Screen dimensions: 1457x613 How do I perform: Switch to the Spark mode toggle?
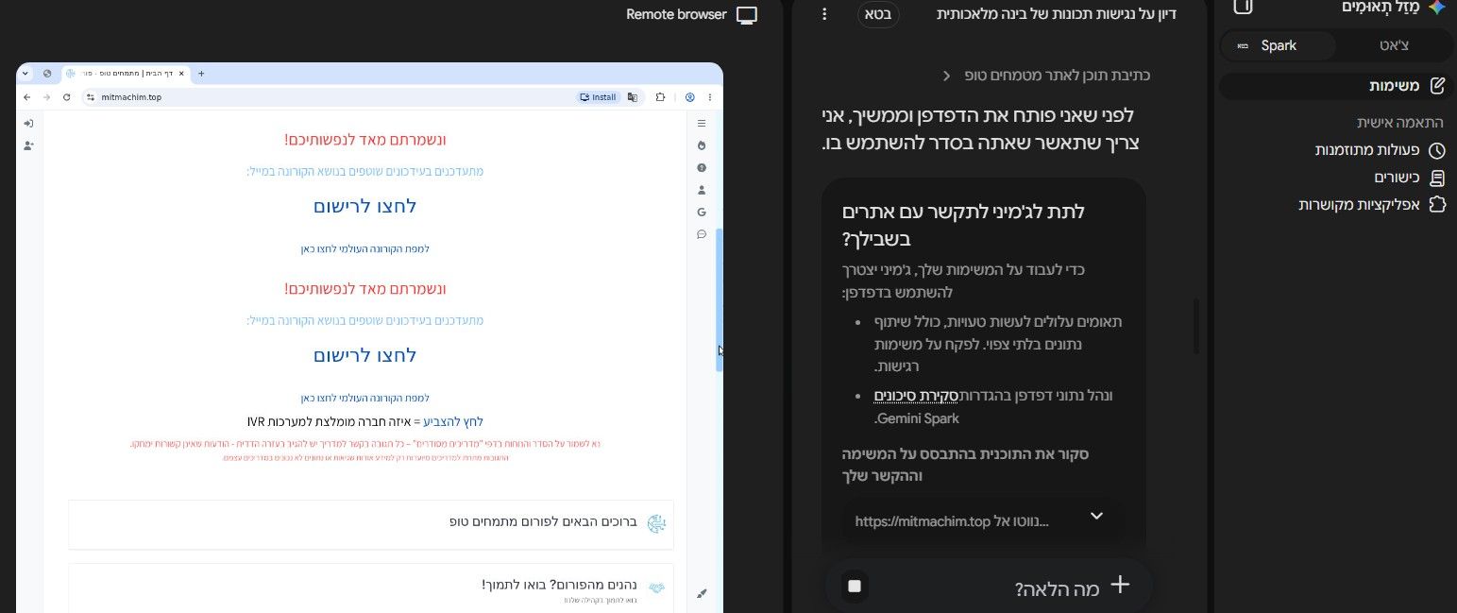[1279, 45]
